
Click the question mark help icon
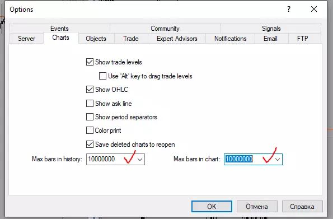coord(289,9)
